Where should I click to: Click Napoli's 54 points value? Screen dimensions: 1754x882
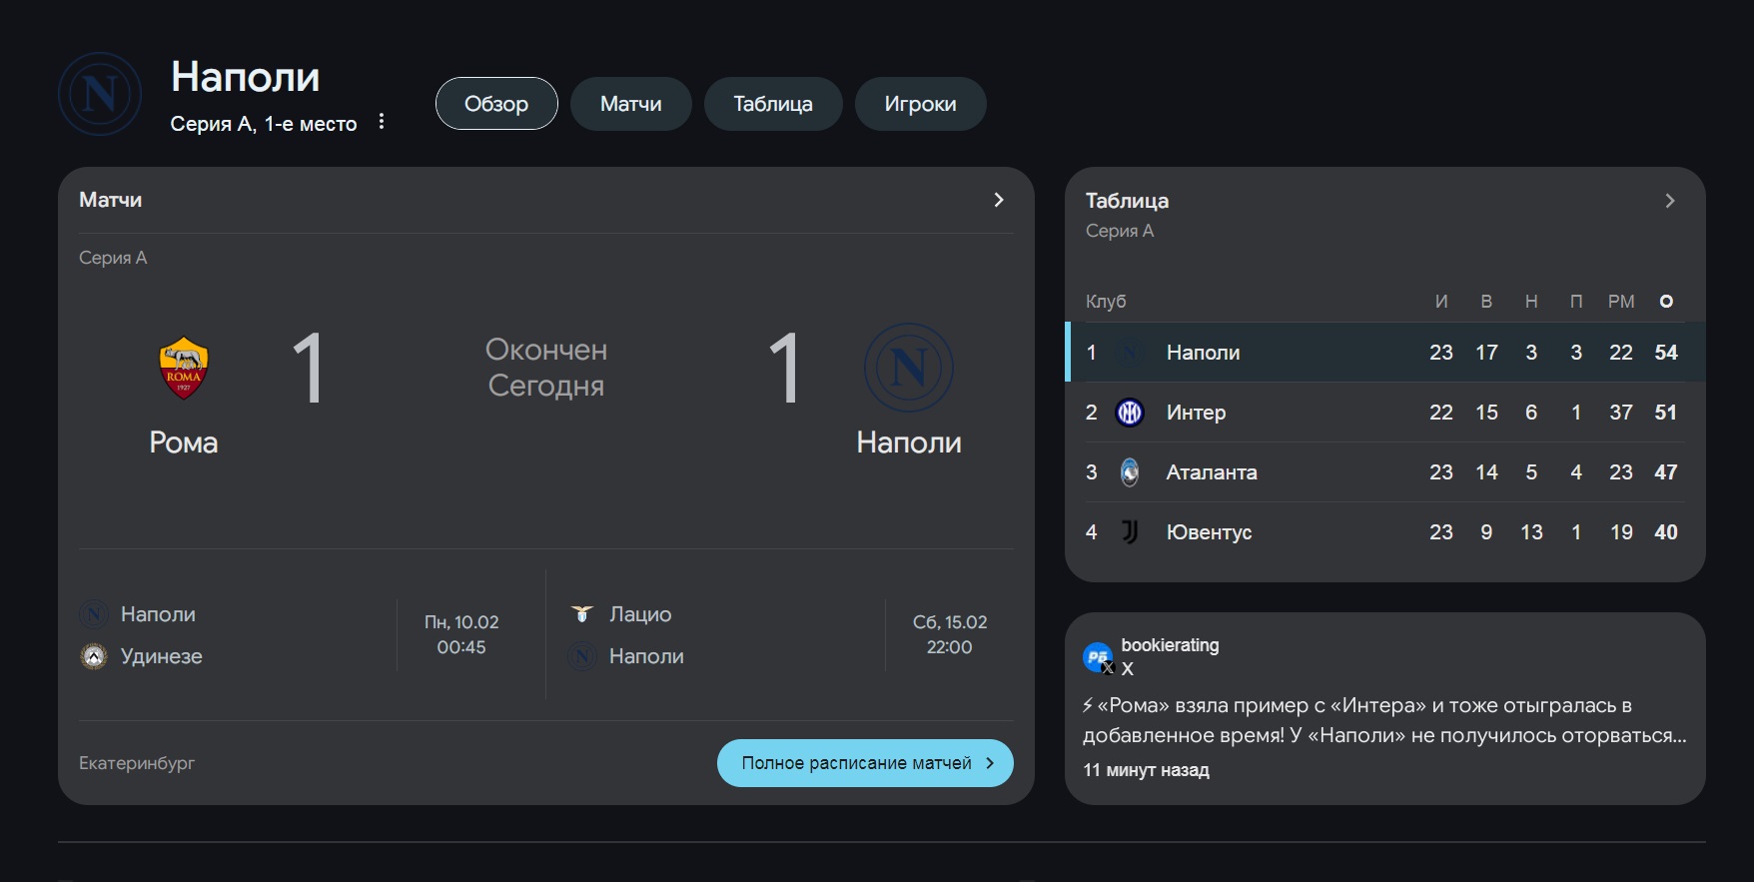coord(1666,353)
